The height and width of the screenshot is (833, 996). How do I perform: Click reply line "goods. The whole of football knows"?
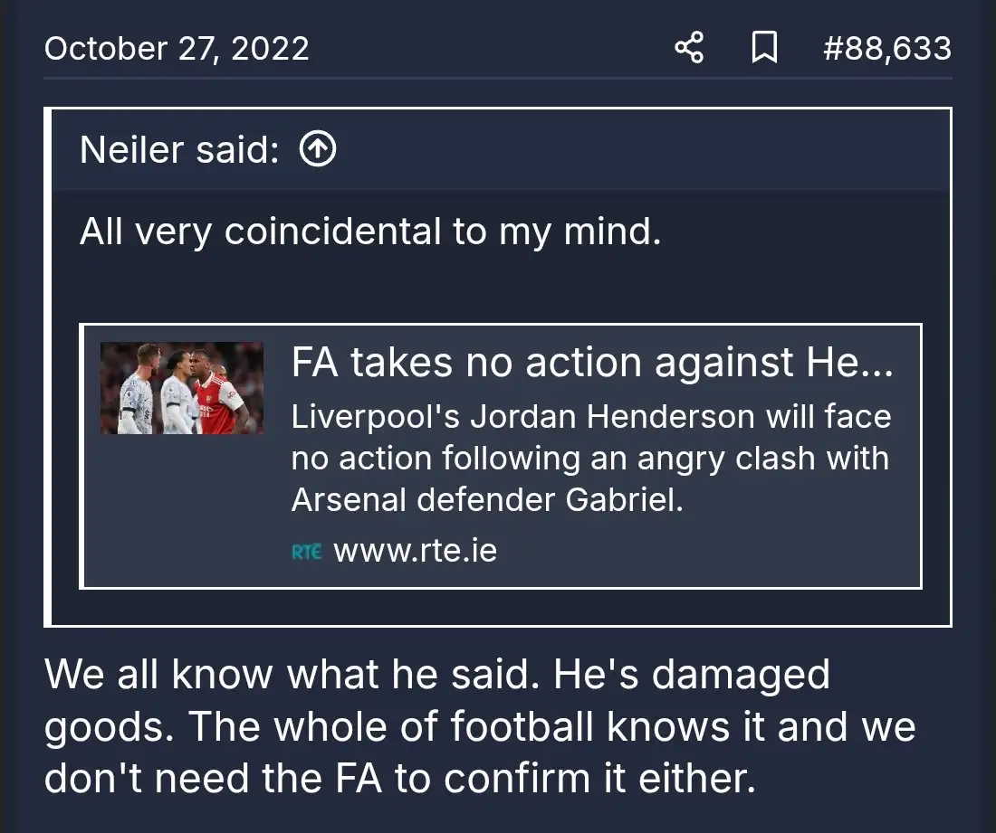[480, 727]
